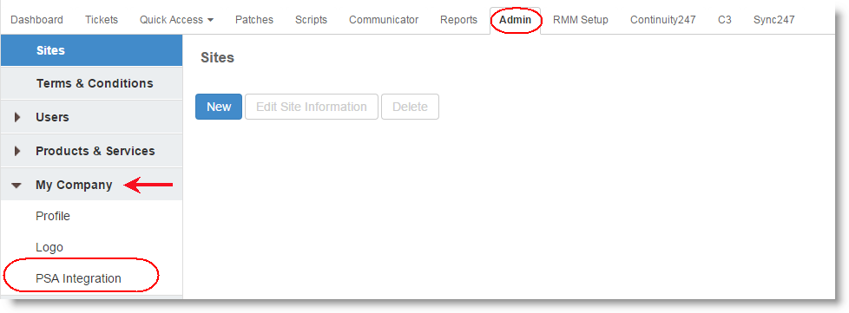Collapse the My Company section arrow
Viewport: 849px width, 313px height.
coord(16,185)
